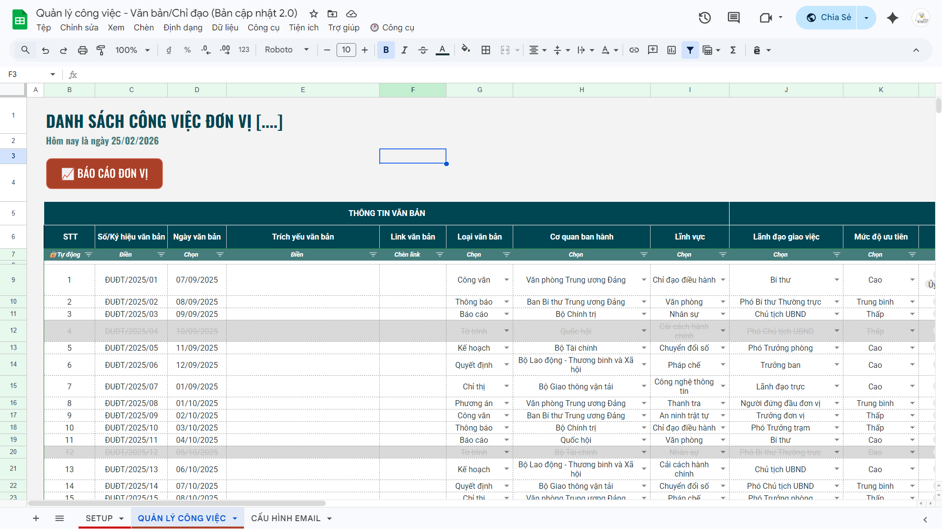The height and width of the screenshot is (529, 942).
Task: Toggle italic formatting
Action: click(404, 50)
